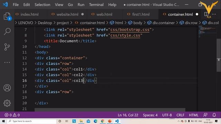Click the vertical editor scrollbar thumb
Viewport: 221px width, 124px height.
[x=219, y=55]
